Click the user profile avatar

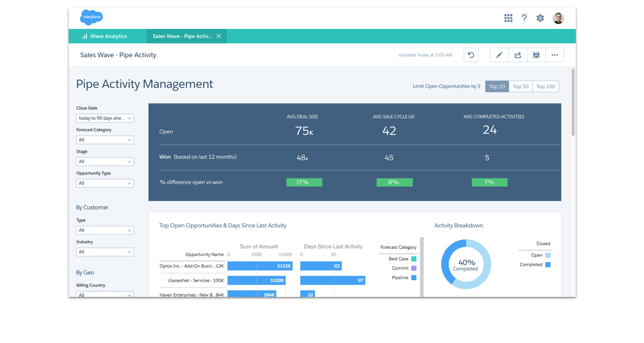558,18
